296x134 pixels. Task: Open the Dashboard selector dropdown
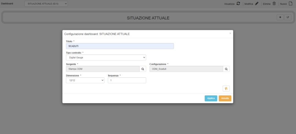[x=46, y=4]
